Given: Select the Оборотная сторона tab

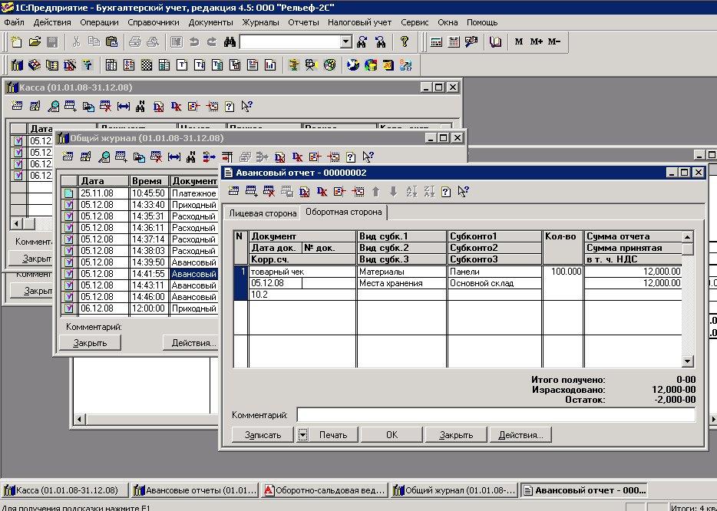Looking at the screenshot, I should [x=343, y=212].
